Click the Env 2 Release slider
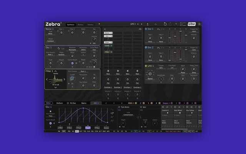This screenshot has height=154, width=246. click(186, 55)
